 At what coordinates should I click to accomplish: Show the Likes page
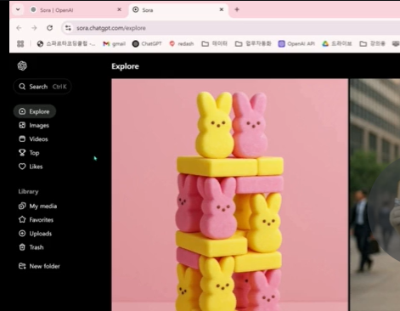click(31, 167)
